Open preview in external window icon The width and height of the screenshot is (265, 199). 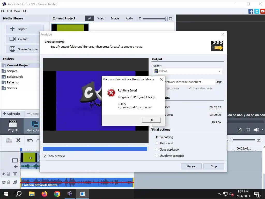point(239,130)
